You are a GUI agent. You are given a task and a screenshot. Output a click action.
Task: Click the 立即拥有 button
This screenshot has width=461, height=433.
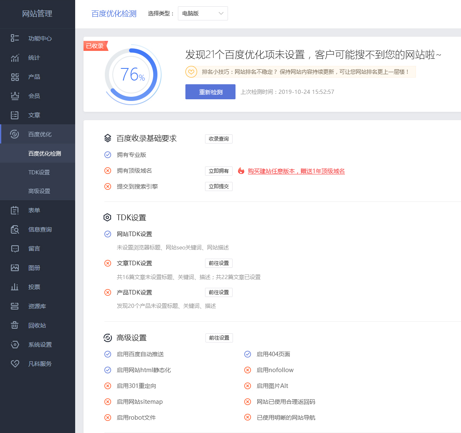click(219, 171)
